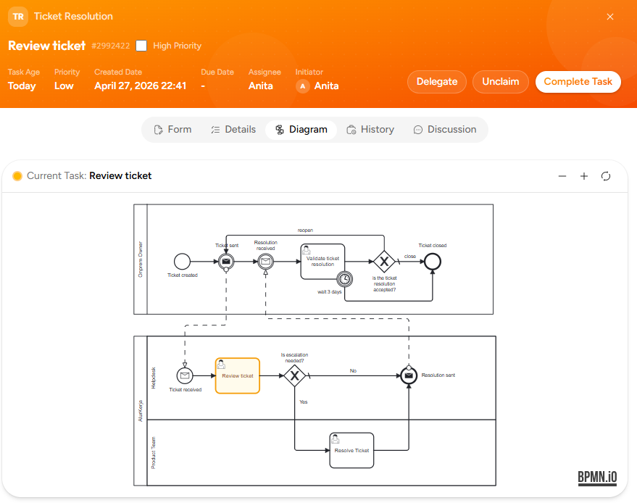
Task: Open the History tab
Action: tap(370, 130)
